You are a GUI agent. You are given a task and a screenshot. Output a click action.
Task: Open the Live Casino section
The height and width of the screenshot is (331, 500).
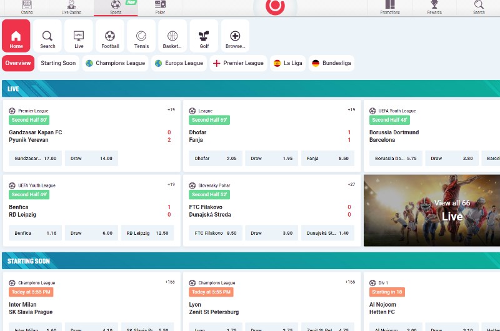tap(71, 7)
